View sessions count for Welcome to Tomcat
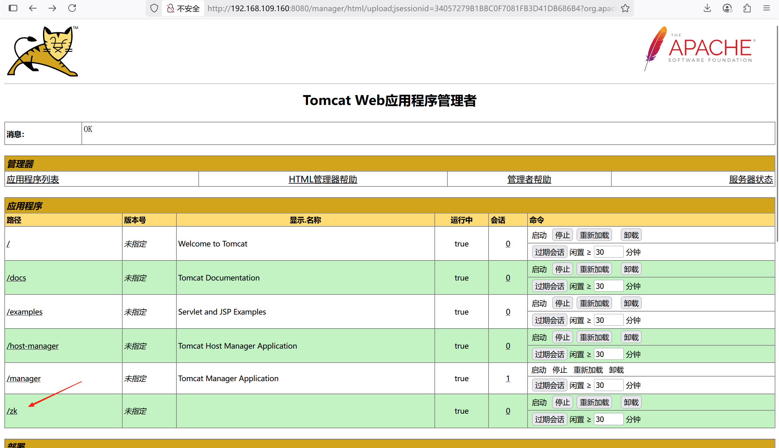The image size is (779, 448). click(508, 244)
